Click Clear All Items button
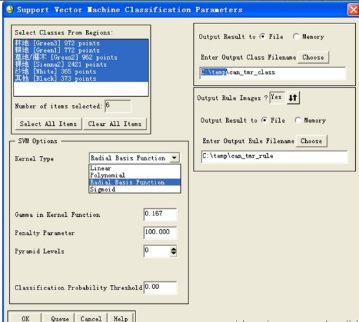Image resolution: width=359 pixels, height=322 pixels. pos(115,124)
